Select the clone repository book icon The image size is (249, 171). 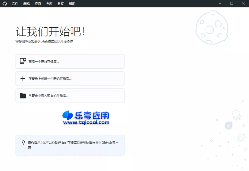[x=23, y=61]
